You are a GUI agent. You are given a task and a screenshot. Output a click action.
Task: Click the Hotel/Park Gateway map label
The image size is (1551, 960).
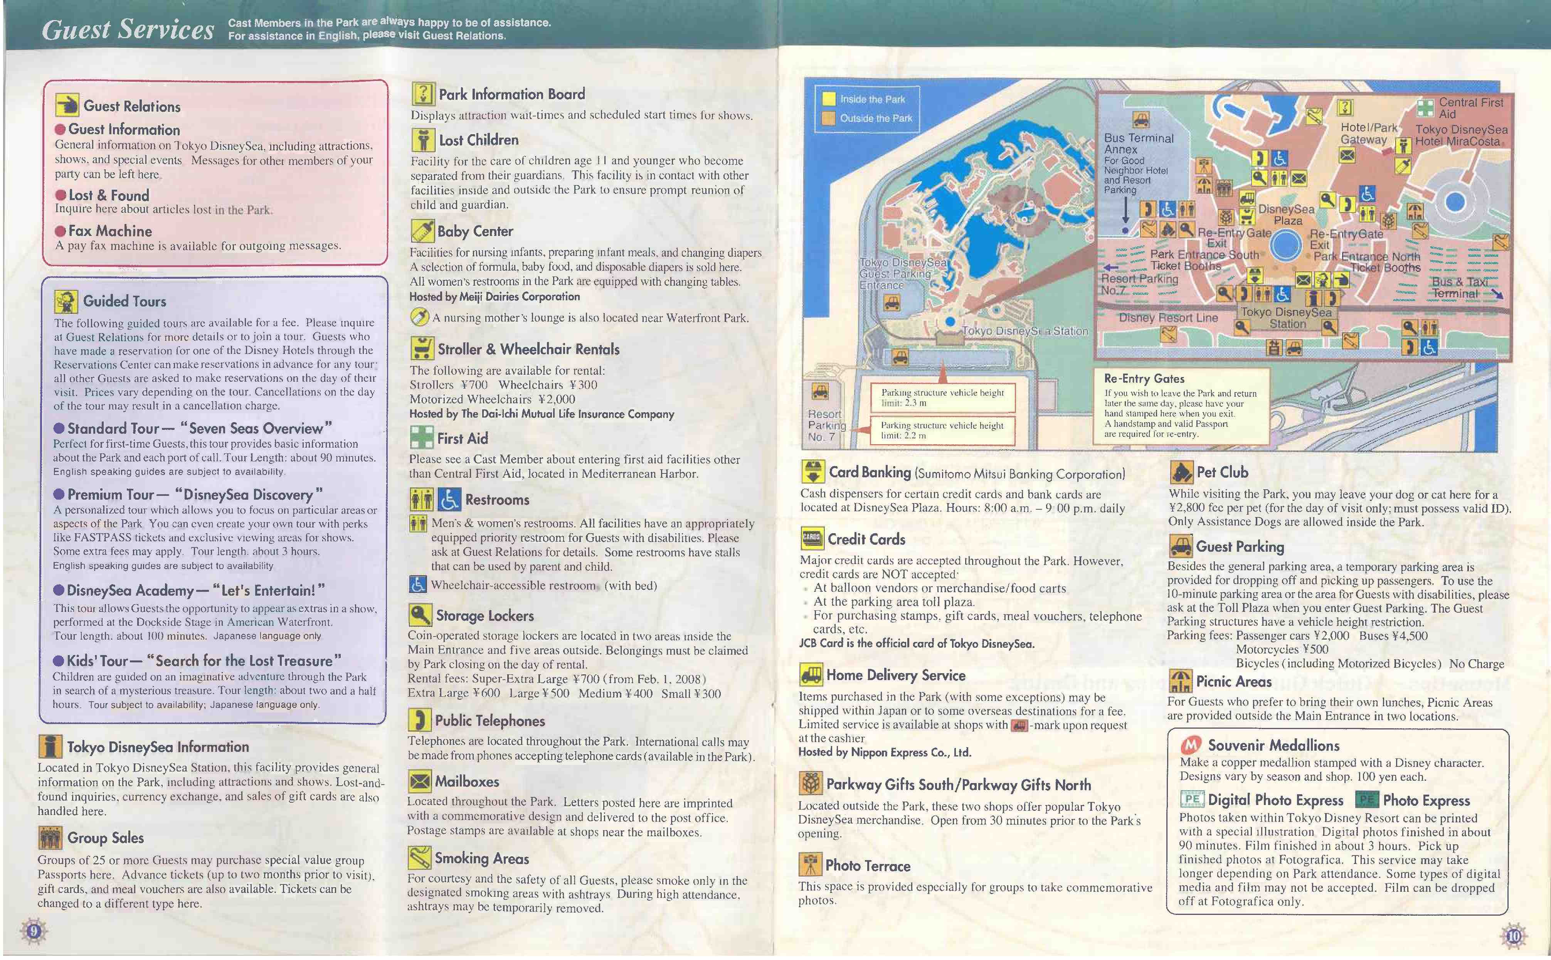pos(1369,133)
